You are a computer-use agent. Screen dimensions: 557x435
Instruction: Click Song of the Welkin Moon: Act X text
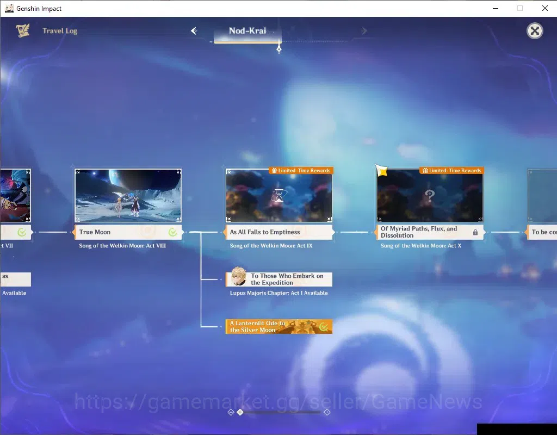421,246
